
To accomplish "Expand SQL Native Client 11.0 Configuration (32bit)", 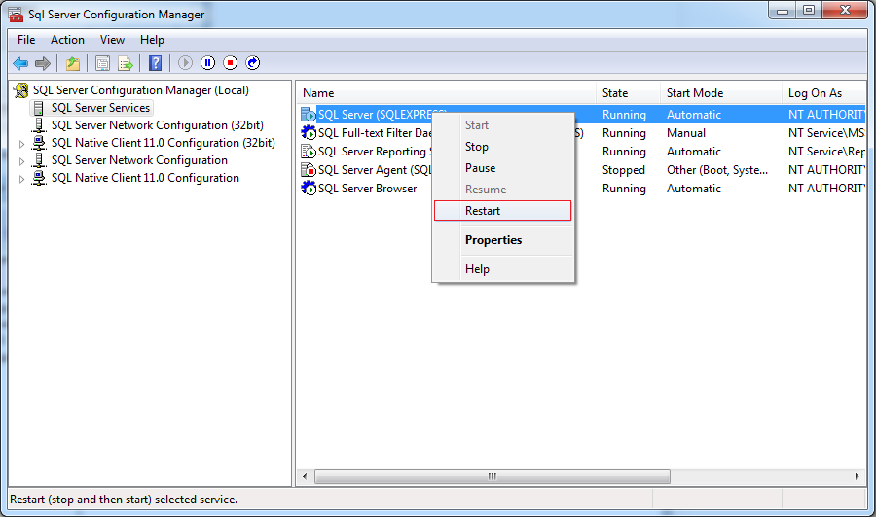I will [21, 144].
